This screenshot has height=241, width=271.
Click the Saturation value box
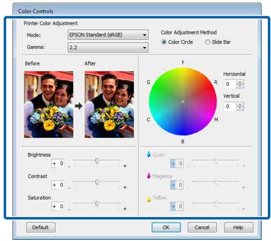pyautogui.click(x=58, y=206)
